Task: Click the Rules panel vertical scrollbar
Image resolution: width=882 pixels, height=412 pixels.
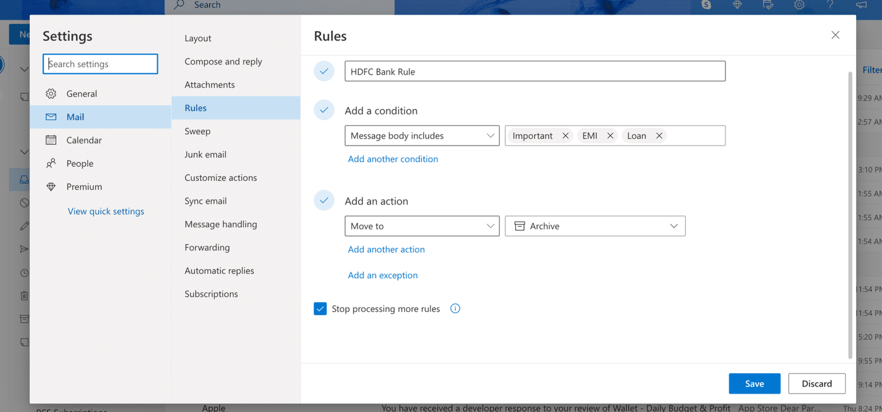Action: click(x=850, y=215)
